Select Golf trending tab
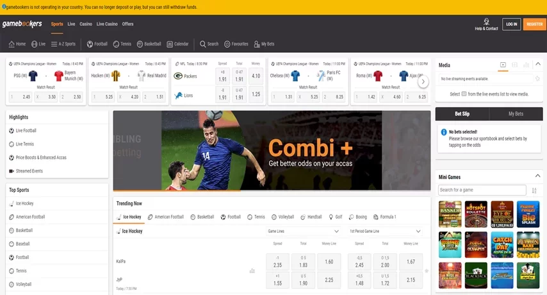This screenshot has height=295, width=547. coord(335,217)
